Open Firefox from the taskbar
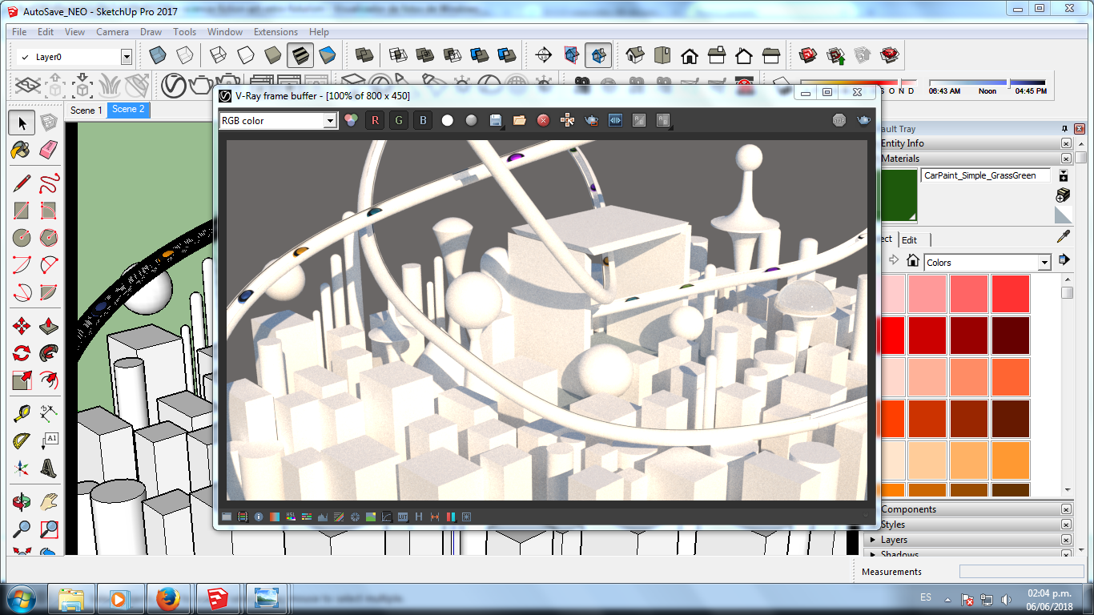This screenshot has width=1094, height=615. click(x=167, y=598)
